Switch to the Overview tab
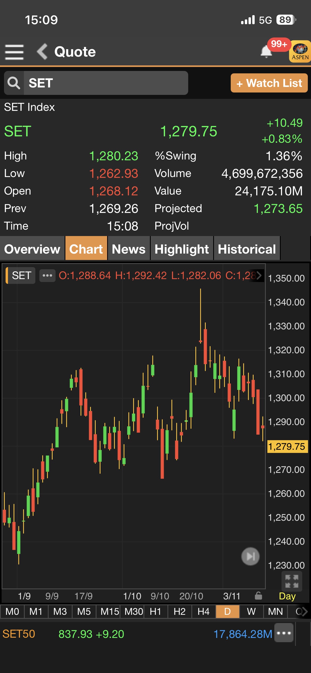Viewport: 311px width, 673px height. click(32, 249)
